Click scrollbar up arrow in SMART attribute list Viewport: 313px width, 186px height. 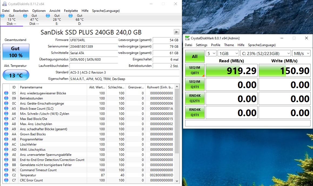coord(177,87)
